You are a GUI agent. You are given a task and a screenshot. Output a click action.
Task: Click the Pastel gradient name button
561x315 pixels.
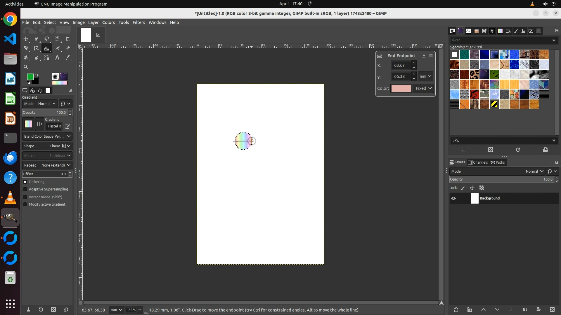coord(54,126)
